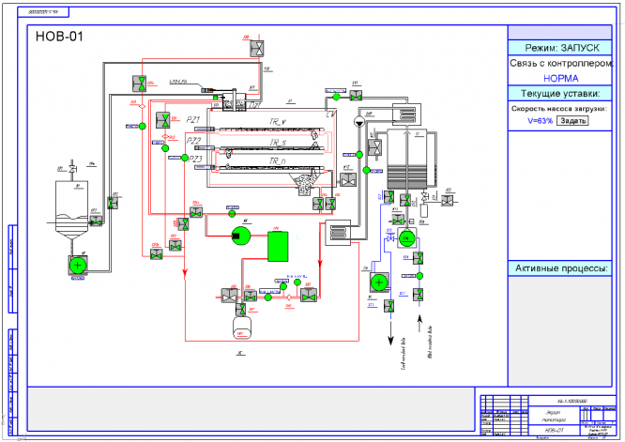Viewport: 625px width, 442px height.
Task: Click the green sensor left of PZ3
Action: pyautogui.click(x=185, y=158)
